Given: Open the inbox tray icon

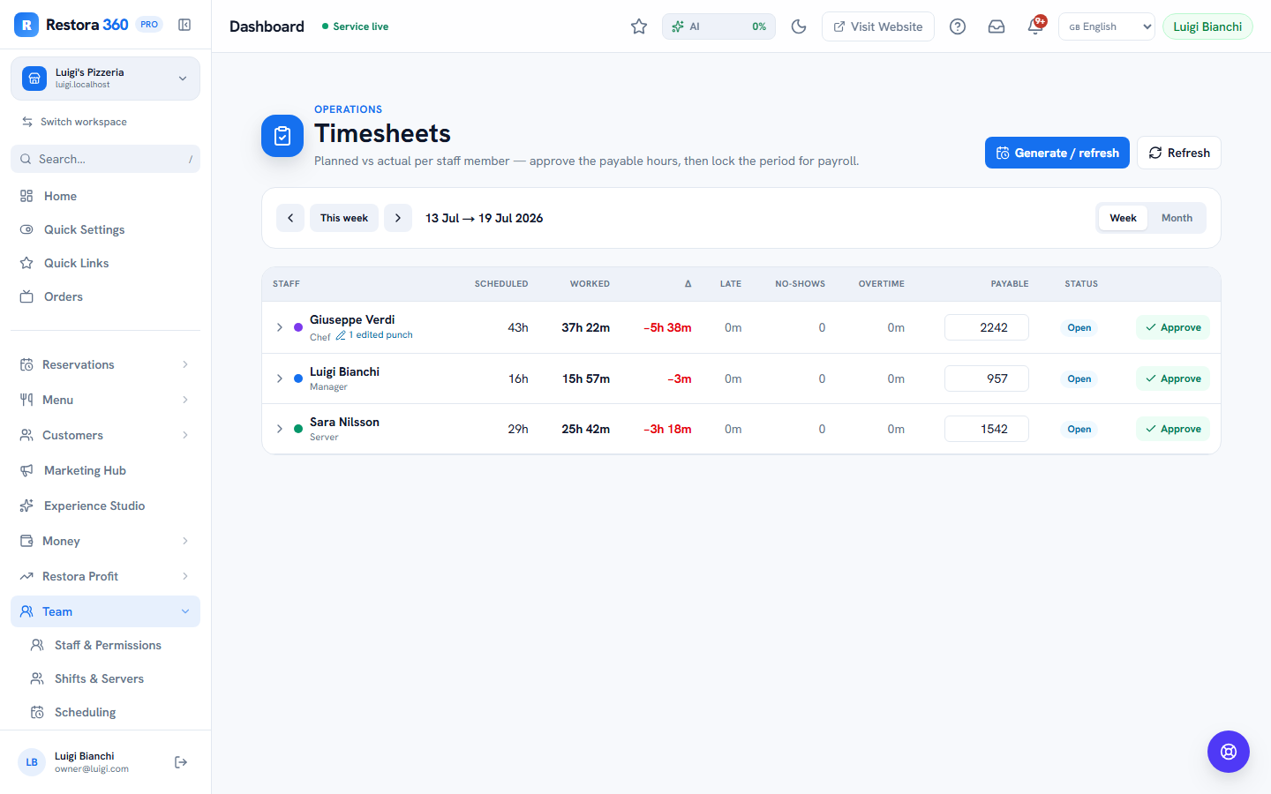Looking at the screenshot, I should coord(996,26).
